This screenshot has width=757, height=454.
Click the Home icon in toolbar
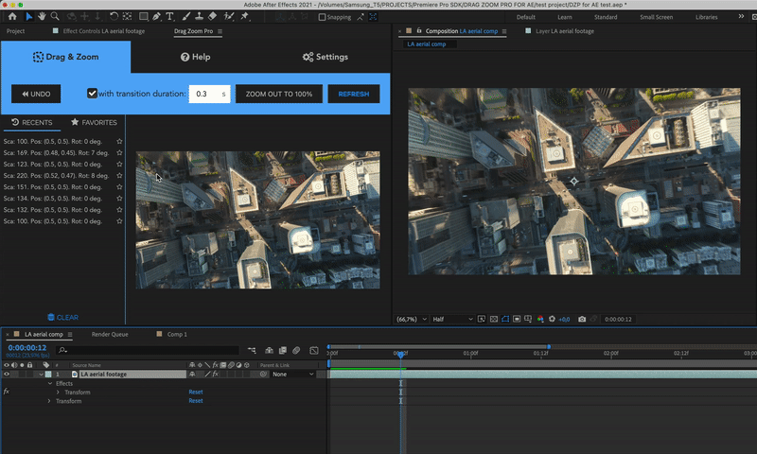coord(12,16)
